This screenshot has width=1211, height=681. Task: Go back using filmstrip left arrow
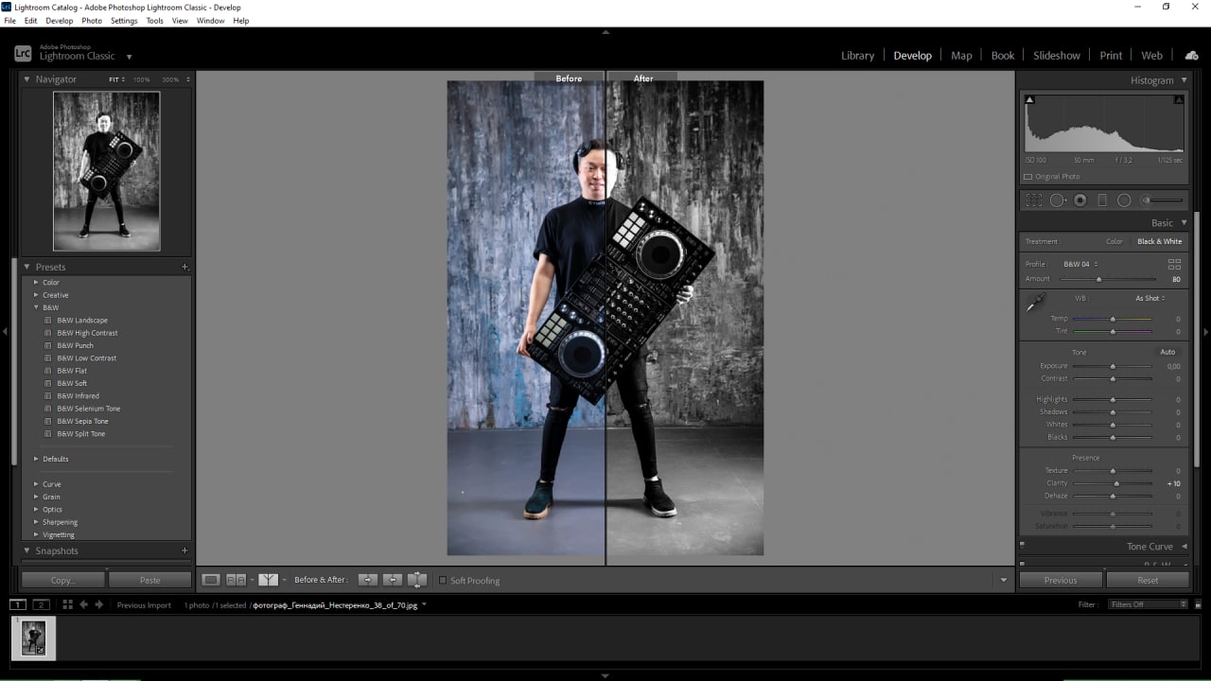[x=83, y=604]
